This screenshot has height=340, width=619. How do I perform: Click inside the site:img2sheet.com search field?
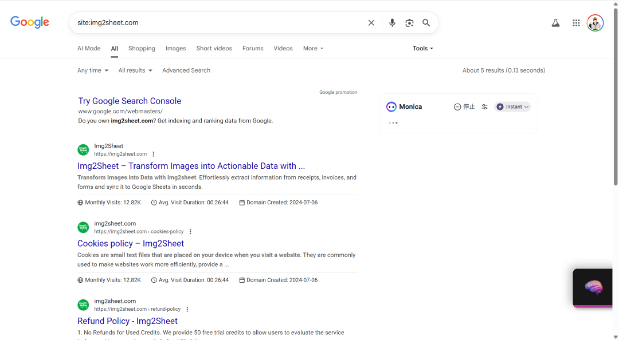[x=219, y=23]
